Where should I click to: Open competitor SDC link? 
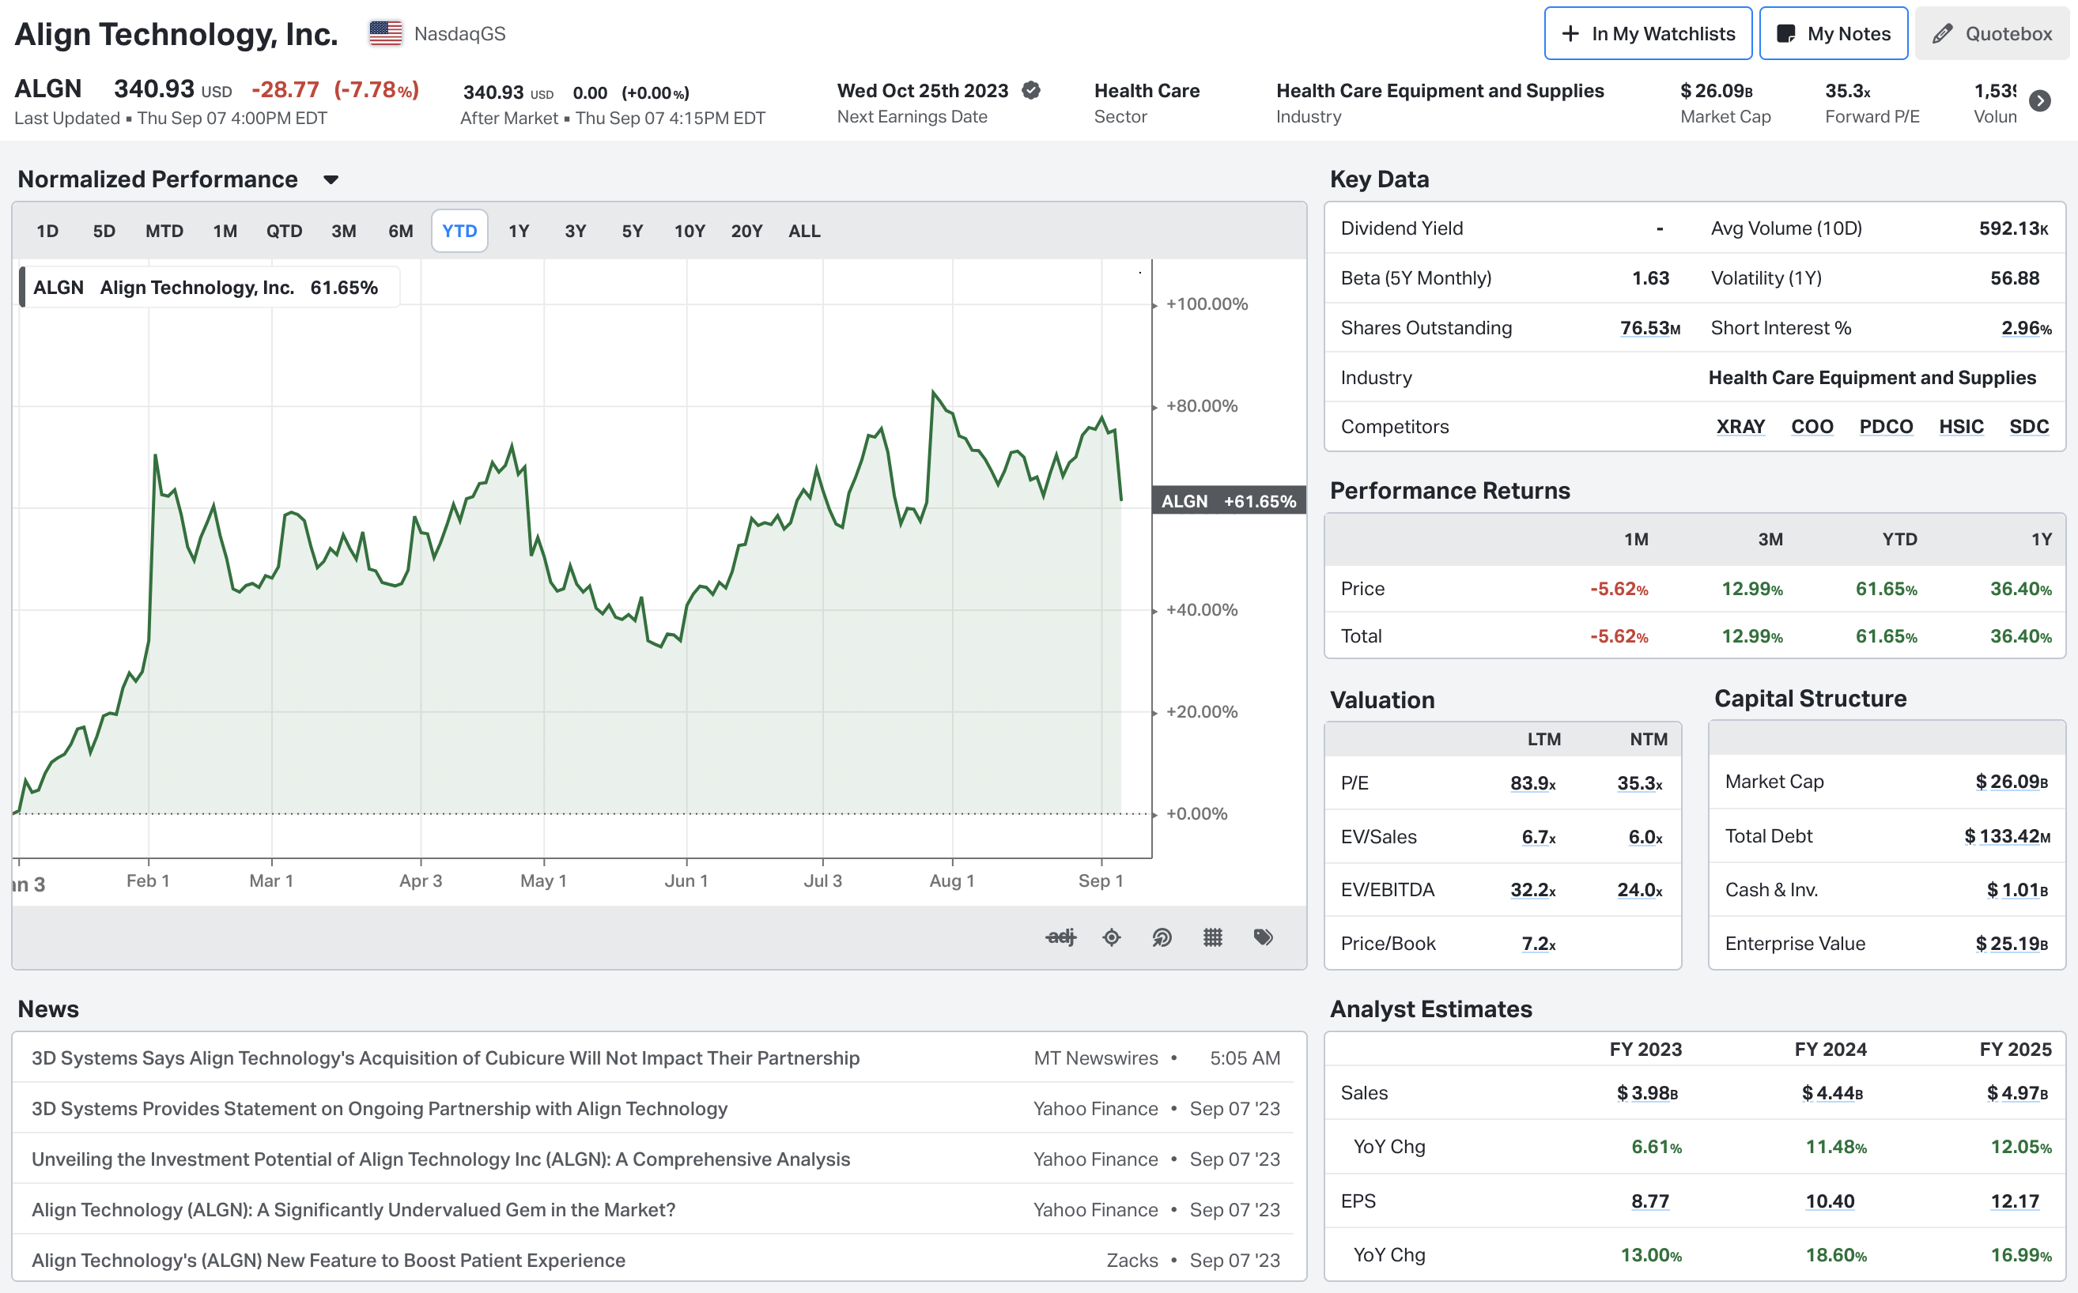pos(2028,427)
